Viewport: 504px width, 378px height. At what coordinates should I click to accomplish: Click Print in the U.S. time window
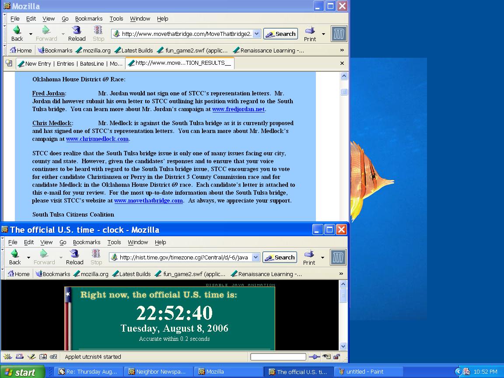click(x=309, y=257)
